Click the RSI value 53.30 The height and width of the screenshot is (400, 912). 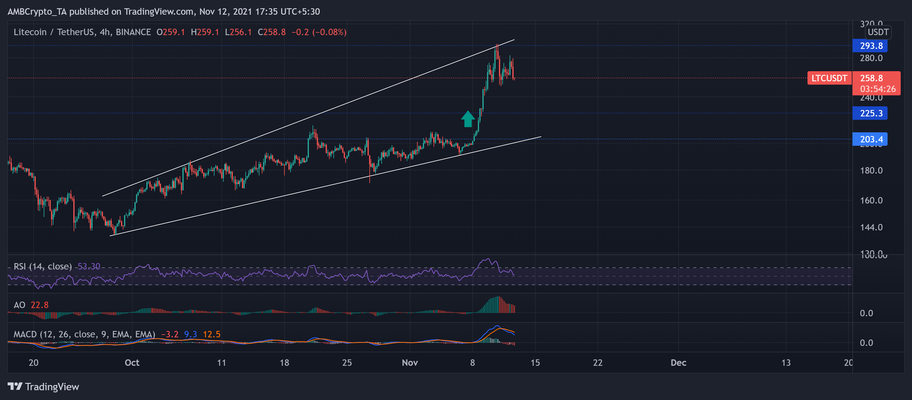pos(89,266)
